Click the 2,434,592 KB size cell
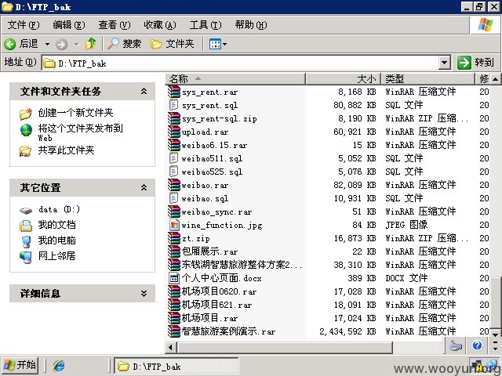This screenshot has height=376, width=502. coord(347,331)
